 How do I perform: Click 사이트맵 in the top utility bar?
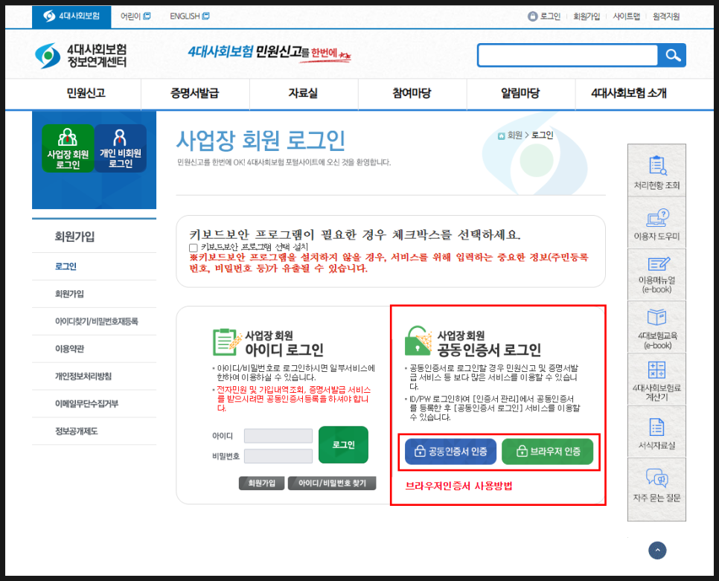(x=627, y=16)
